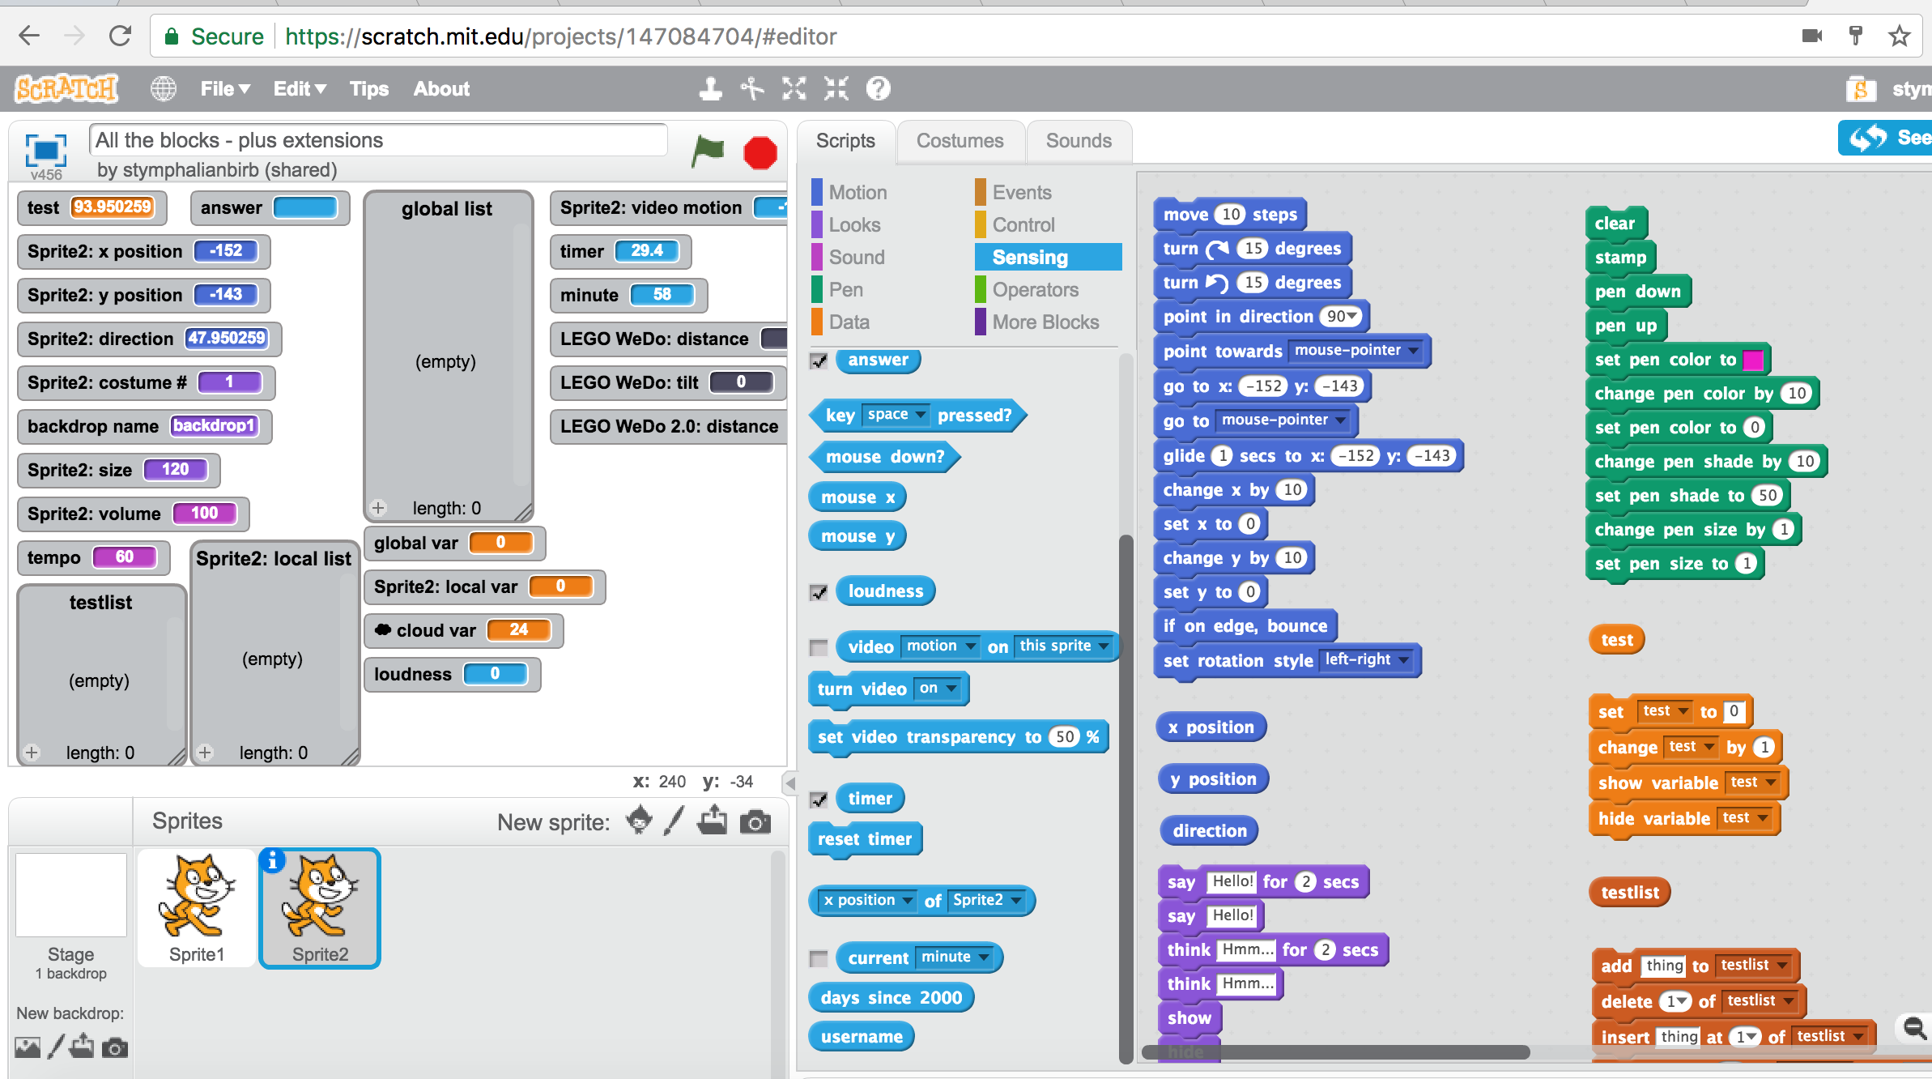Enable the video motion reporter checkbox
1932x1079 pixels.
point(819,647)
